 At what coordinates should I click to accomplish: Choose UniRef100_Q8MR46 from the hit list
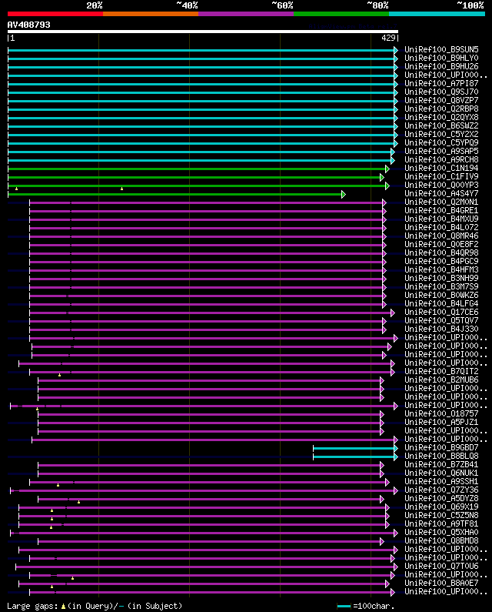441,236
